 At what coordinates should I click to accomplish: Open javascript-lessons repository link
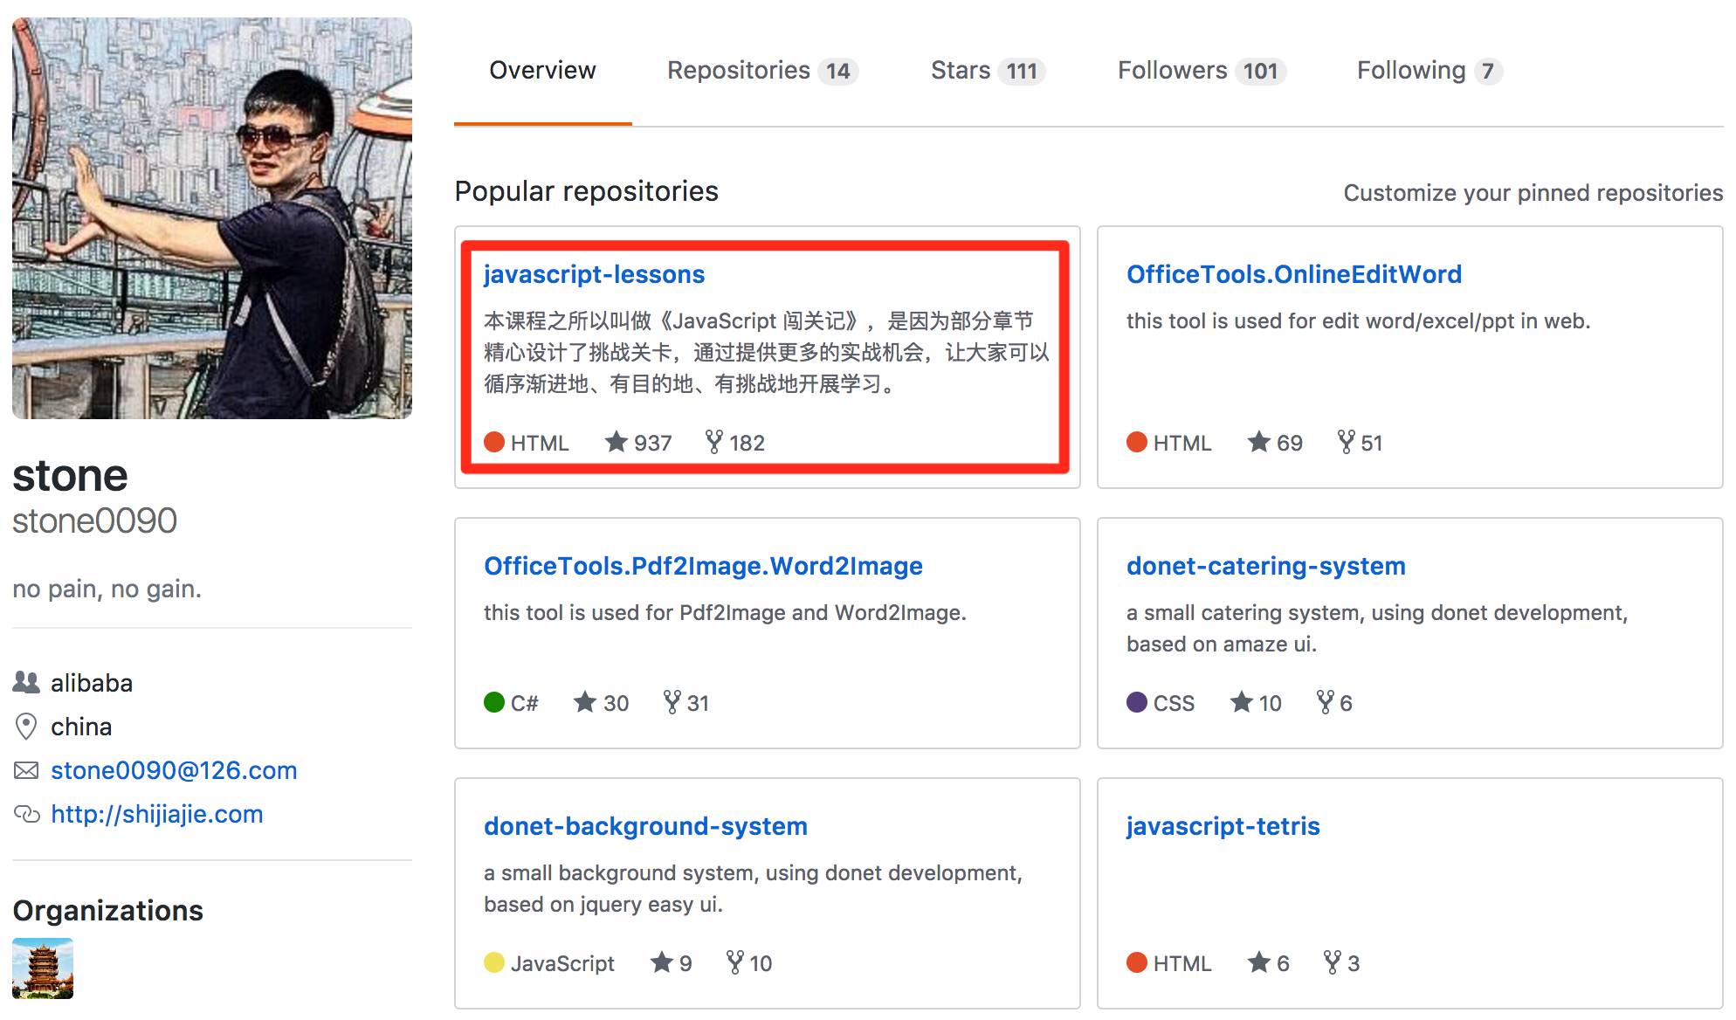[x=594, y=274]
